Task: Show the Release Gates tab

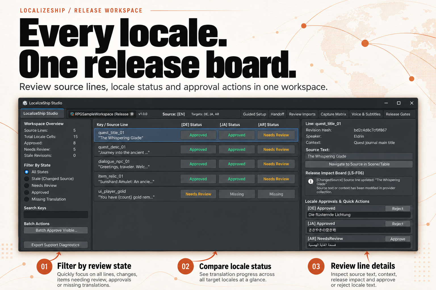Action: click(398, 114)
